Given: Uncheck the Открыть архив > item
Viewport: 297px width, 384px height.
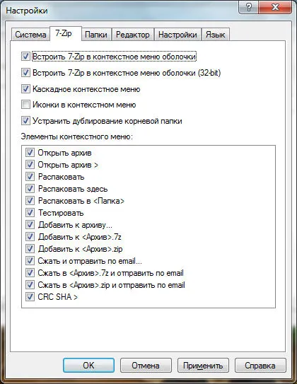Looking at the screenshot, I should (x=30, y=165).
